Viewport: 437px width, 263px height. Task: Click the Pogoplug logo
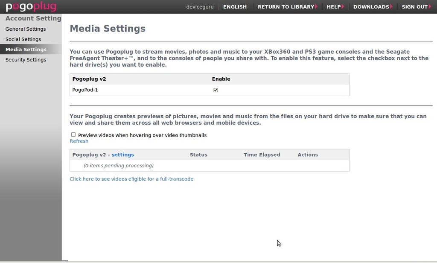point(31,6)
